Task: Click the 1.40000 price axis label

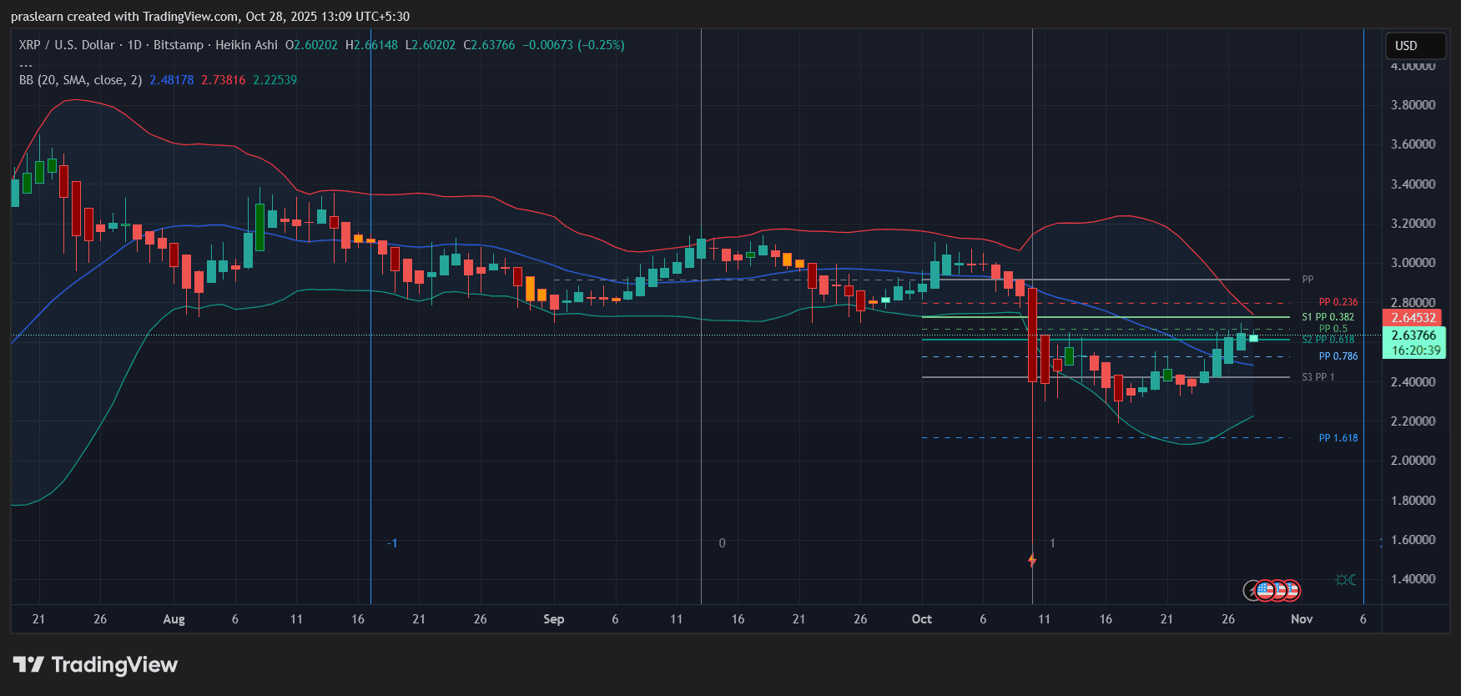Action: [1413, 579]
